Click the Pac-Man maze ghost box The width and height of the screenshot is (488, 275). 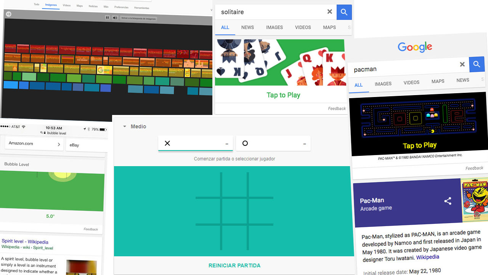[x=432, y=115]
